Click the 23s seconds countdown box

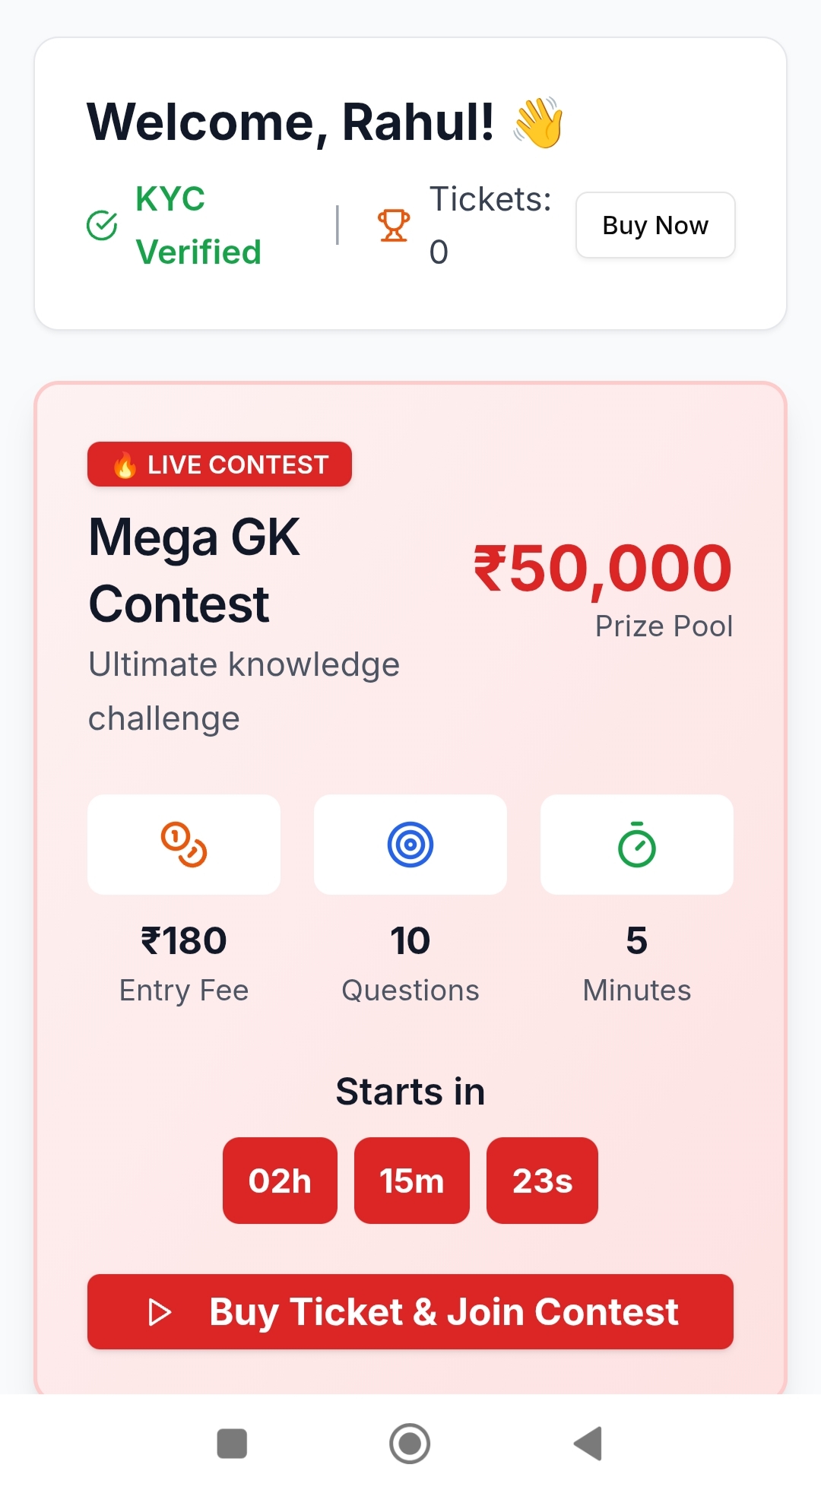(x=542, y=1181)
